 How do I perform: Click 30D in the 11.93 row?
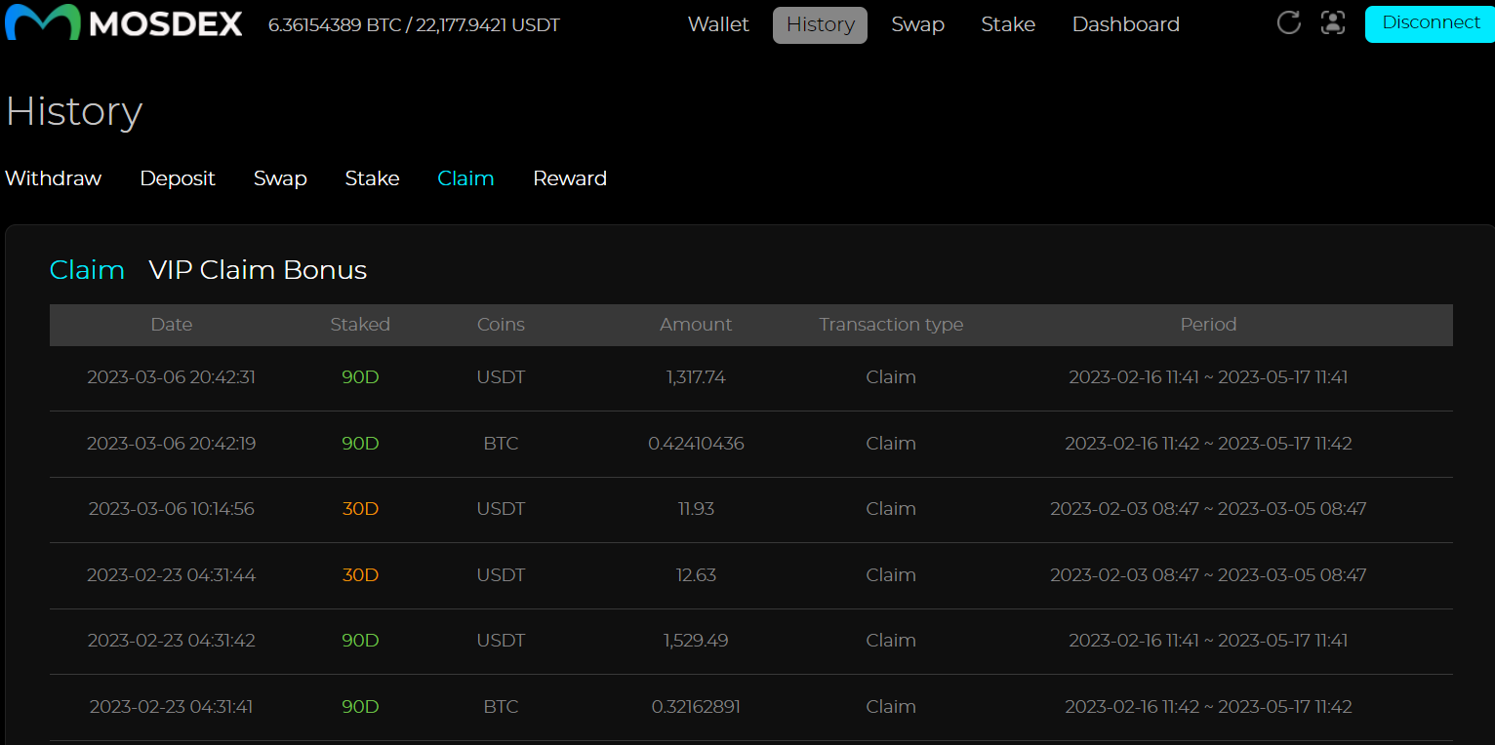(360, 509)
